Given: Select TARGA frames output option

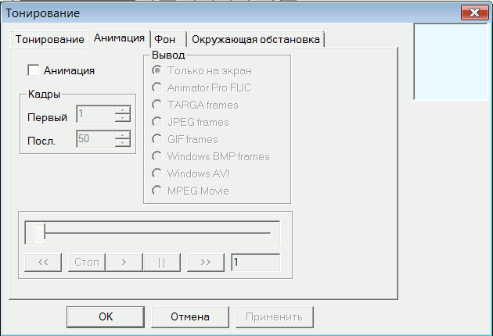Looking at the screenshot, I should [x=157, y=105].
